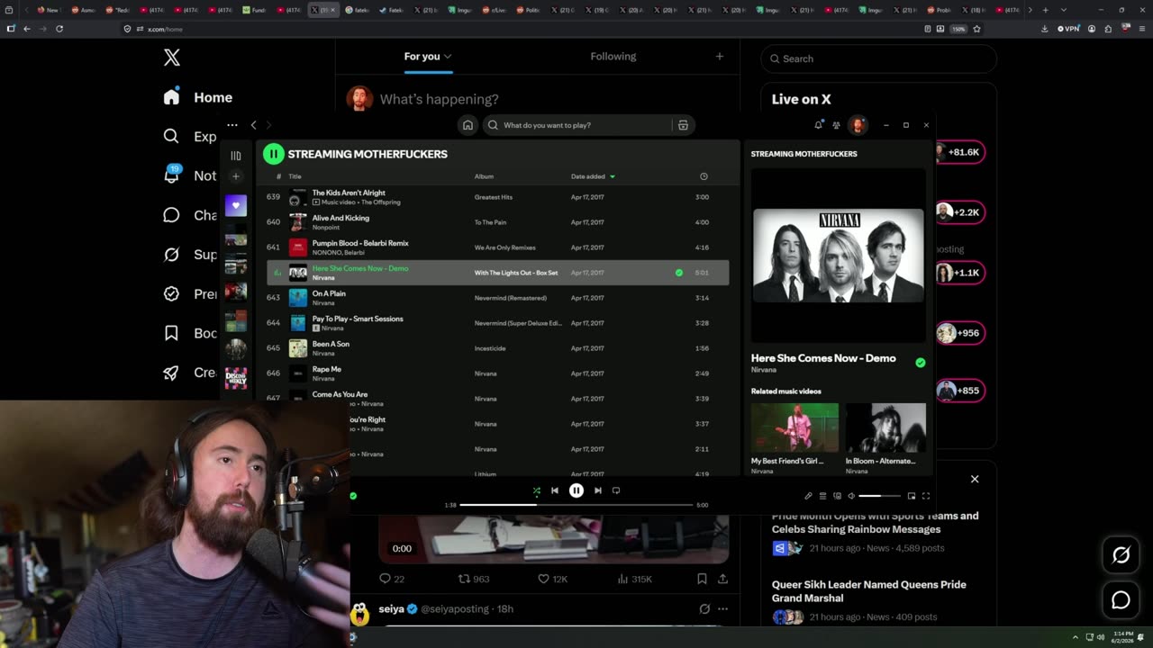The width and height of the screenshot is (1153, 648).
Task: Reload page in browser toolbar
Action: 59,29
